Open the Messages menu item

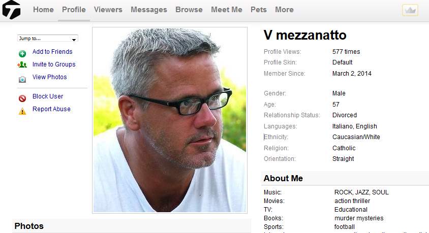click(x=149, y=10)
